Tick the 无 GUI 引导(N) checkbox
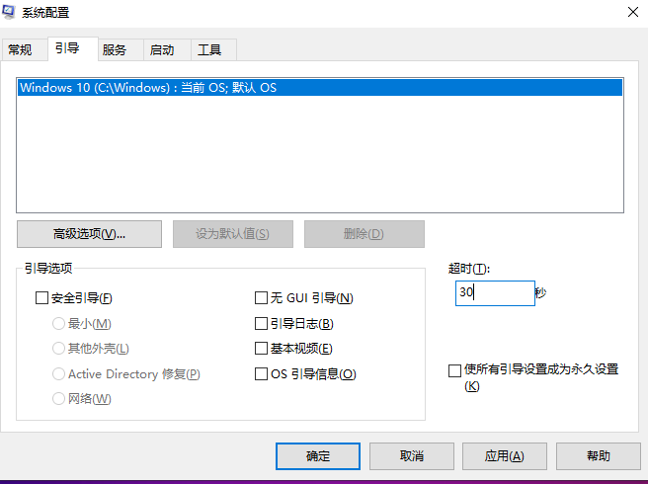Screen dimensions: 648x484 click(261, 298)
